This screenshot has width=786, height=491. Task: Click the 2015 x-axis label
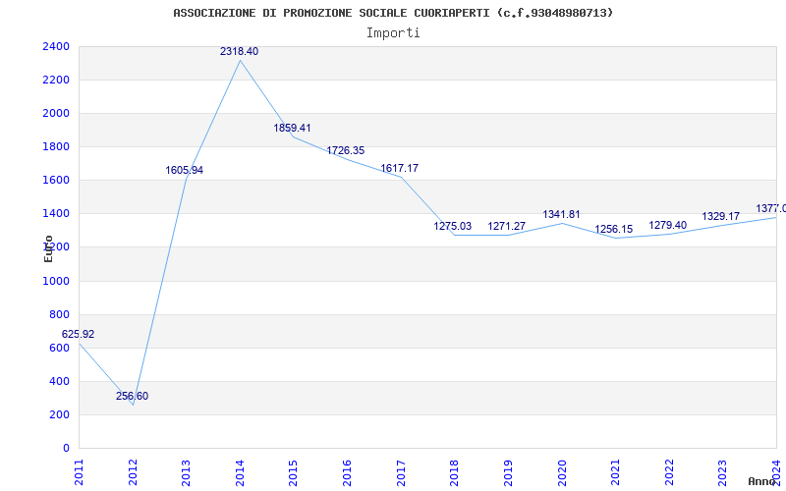tap(293, 472)
